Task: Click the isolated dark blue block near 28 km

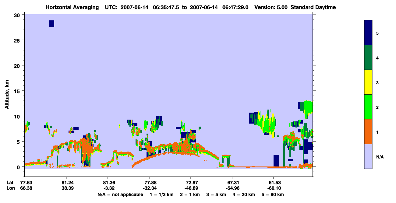Action: click(x=51, y=23)
